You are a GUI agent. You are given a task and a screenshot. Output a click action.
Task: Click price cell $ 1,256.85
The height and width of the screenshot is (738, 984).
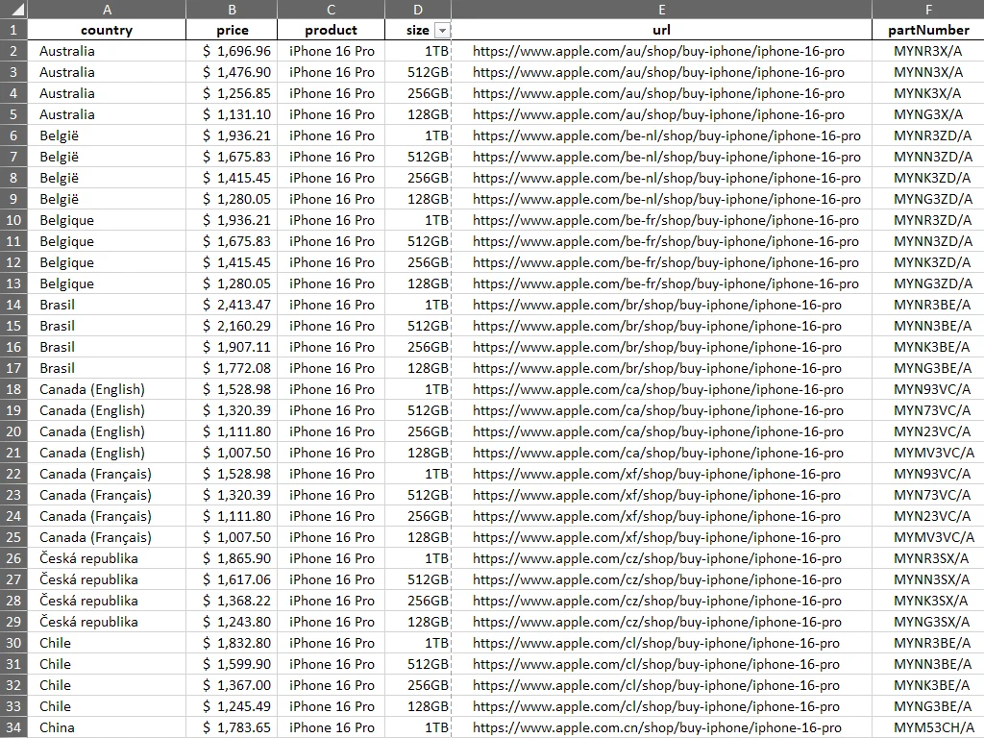(x=232, y=93)
